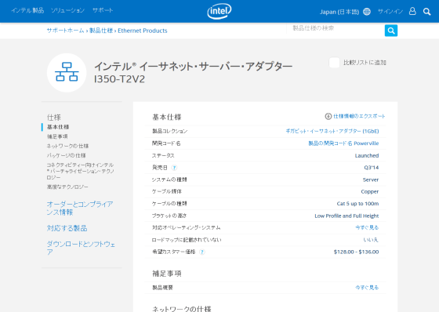Screen dimensions: 439x312
Task: Click Low Profile and Full Height value
Action: (x=346, y=216)
